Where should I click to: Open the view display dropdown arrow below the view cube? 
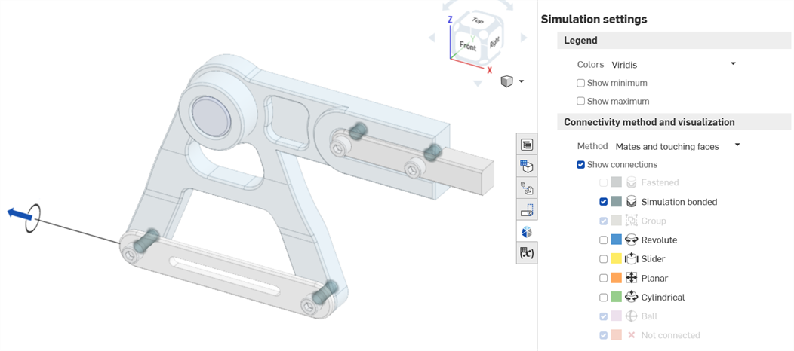click(521, 81)
